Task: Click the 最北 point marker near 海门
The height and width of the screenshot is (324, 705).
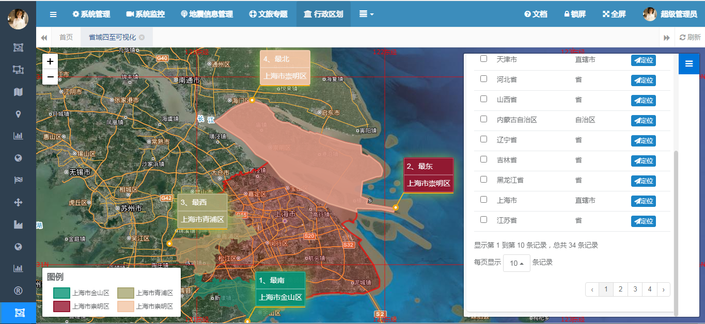Action: coord(252,100)
